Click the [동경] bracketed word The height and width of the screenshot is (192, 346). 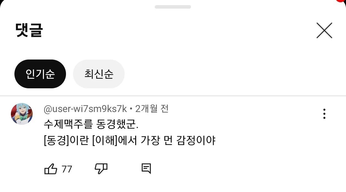pos(56,140)
